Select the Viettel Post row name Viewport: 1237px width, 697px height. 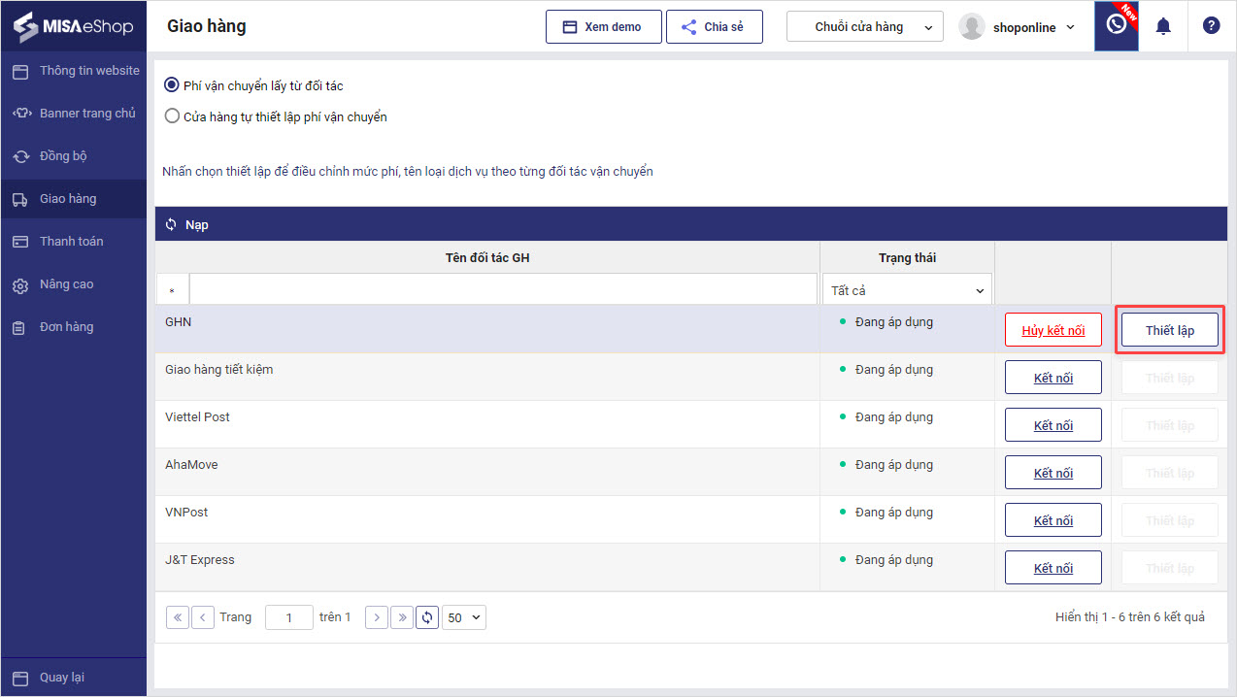point(198,416)
